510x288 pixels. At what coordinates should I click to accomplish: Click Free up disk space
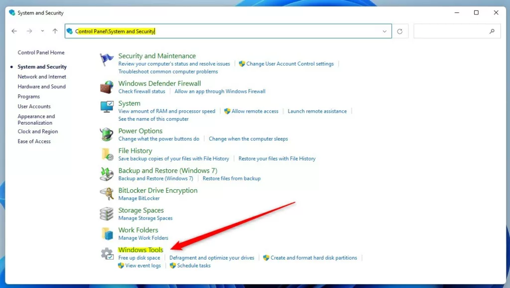[139, 258]
